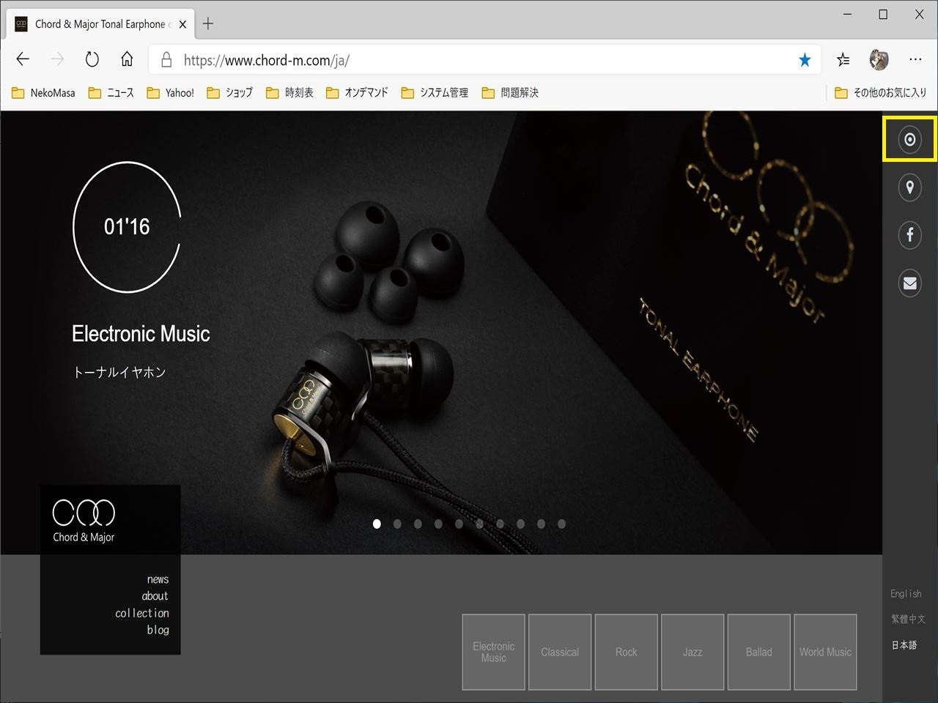
Task: Open the Facebook sidebar icon
Action: click(x=909, y=235)
